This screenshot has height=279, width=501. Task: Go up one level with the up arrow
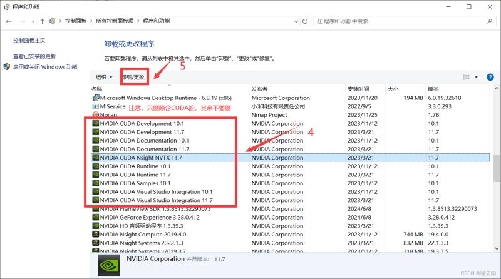coord(42,21)
